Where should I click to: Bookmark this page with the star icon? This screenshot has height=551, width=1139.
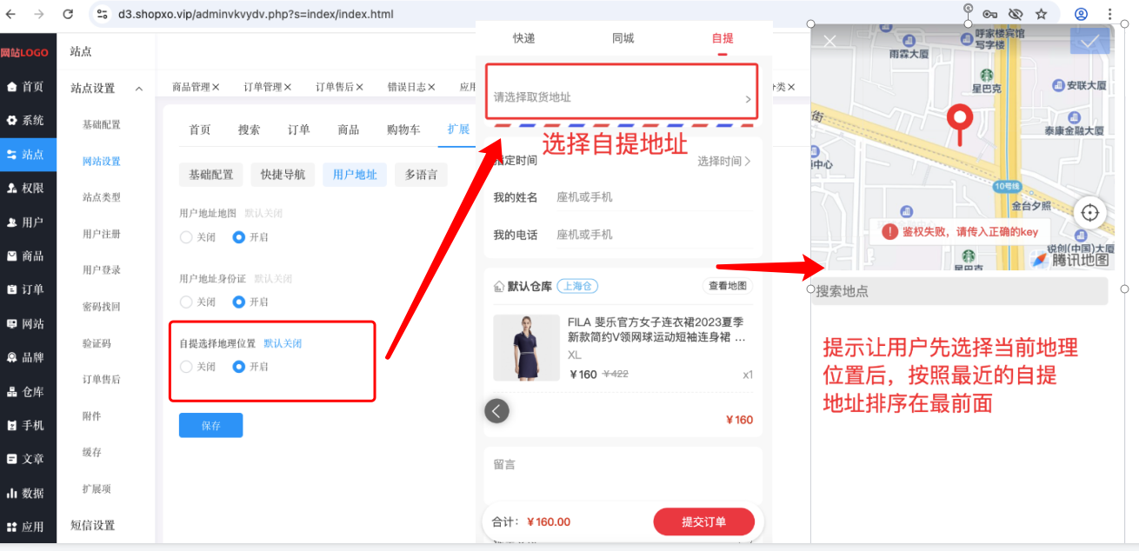click(1041, 14)
